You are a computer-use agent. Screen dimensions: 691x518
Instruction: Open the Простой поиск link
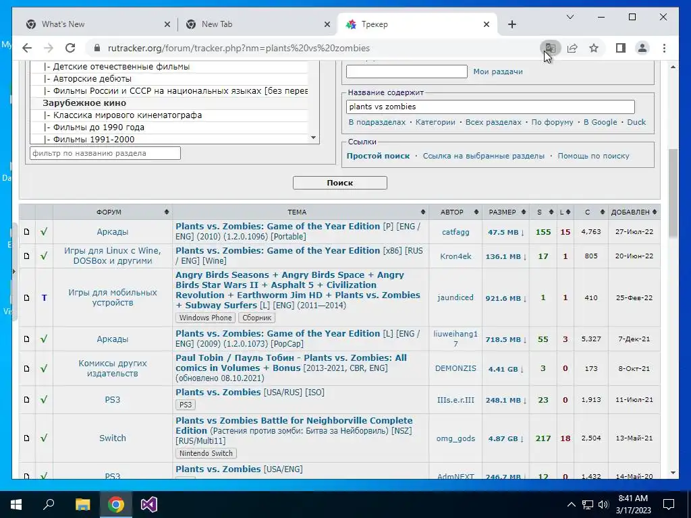[378, 156]
